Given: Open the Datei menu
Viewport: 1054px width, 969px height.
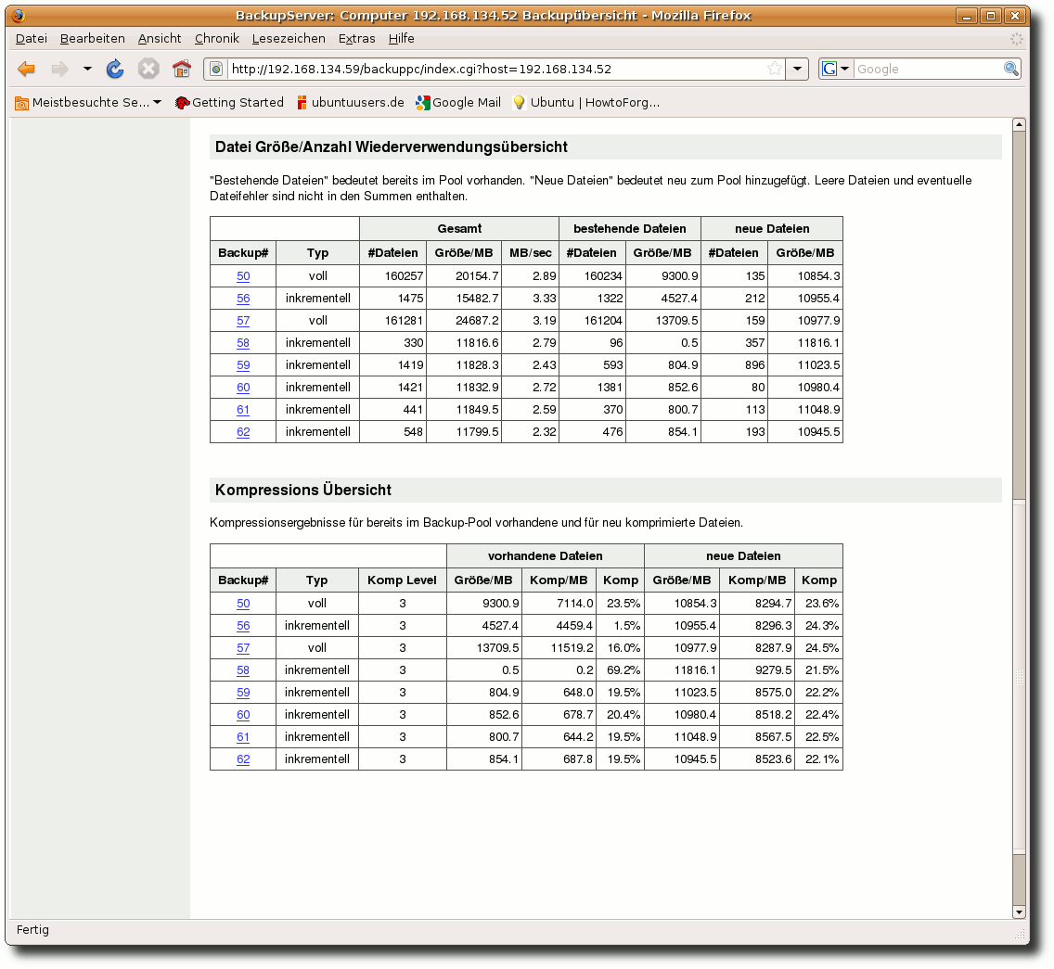Looking at the screenshot, I should coord(32,38).
